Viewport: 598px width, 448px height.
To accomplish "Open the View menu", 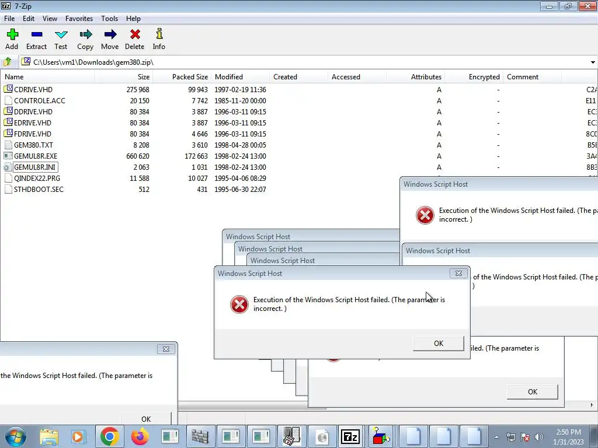I will pos(50,18).
